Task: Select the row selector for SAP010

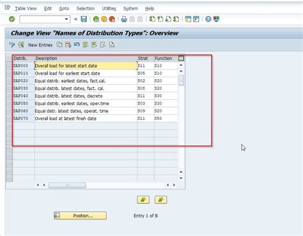Action: [9, 73]
